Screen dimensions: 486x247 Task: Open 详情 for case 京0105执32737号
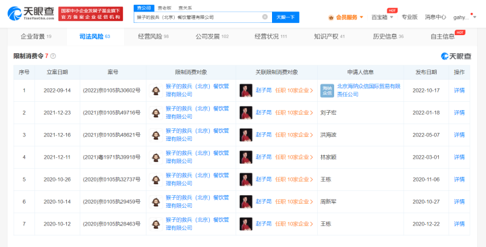point(459,180)
